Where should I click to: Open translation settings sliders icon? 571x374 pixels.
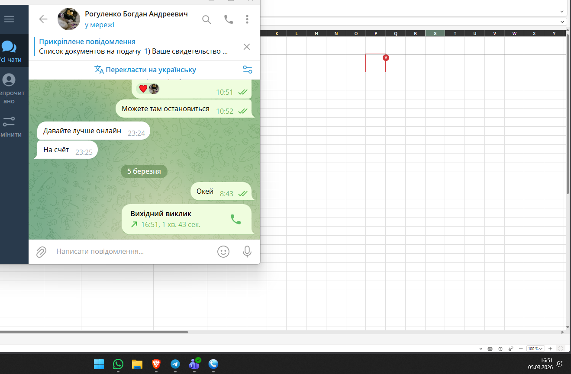248,70
